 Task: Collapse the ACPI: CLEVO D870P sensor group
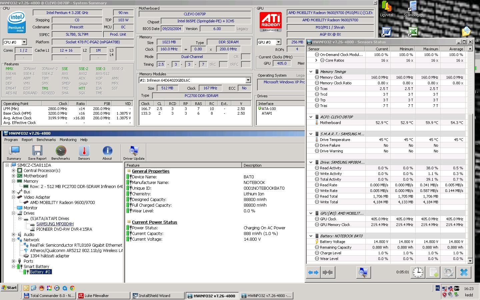click(311, 117)
